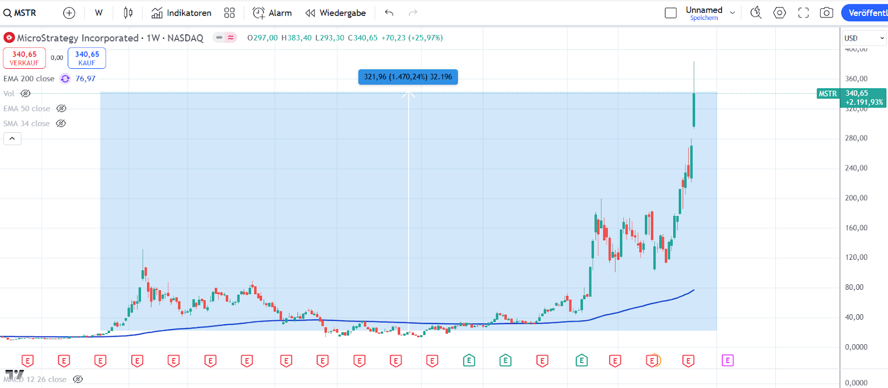
Task: Open the MSTR symbol search
Action: coord(20,13)
